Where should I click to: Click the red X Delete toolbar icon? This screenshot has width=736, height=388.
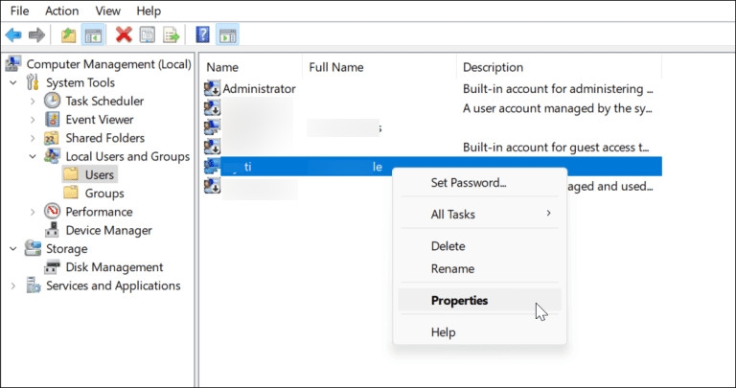124,34
